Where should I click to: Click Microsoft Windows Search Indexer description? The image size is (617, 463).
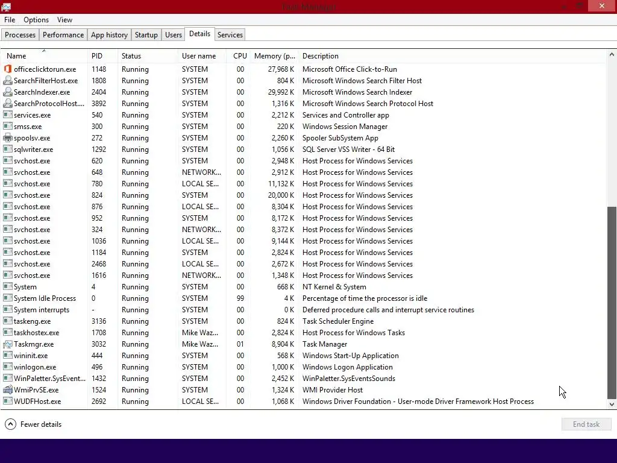pyautogui.click(x=357, y=92)
